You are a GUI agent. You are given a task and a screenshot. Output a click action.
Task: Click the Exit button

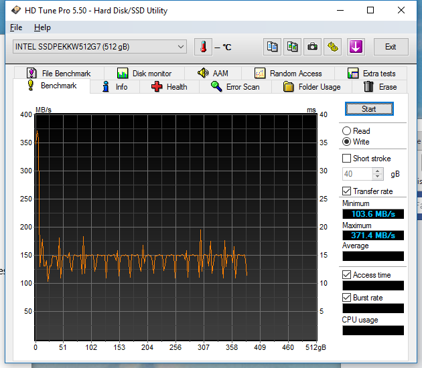pyautogui.click(x=391, y=47)
